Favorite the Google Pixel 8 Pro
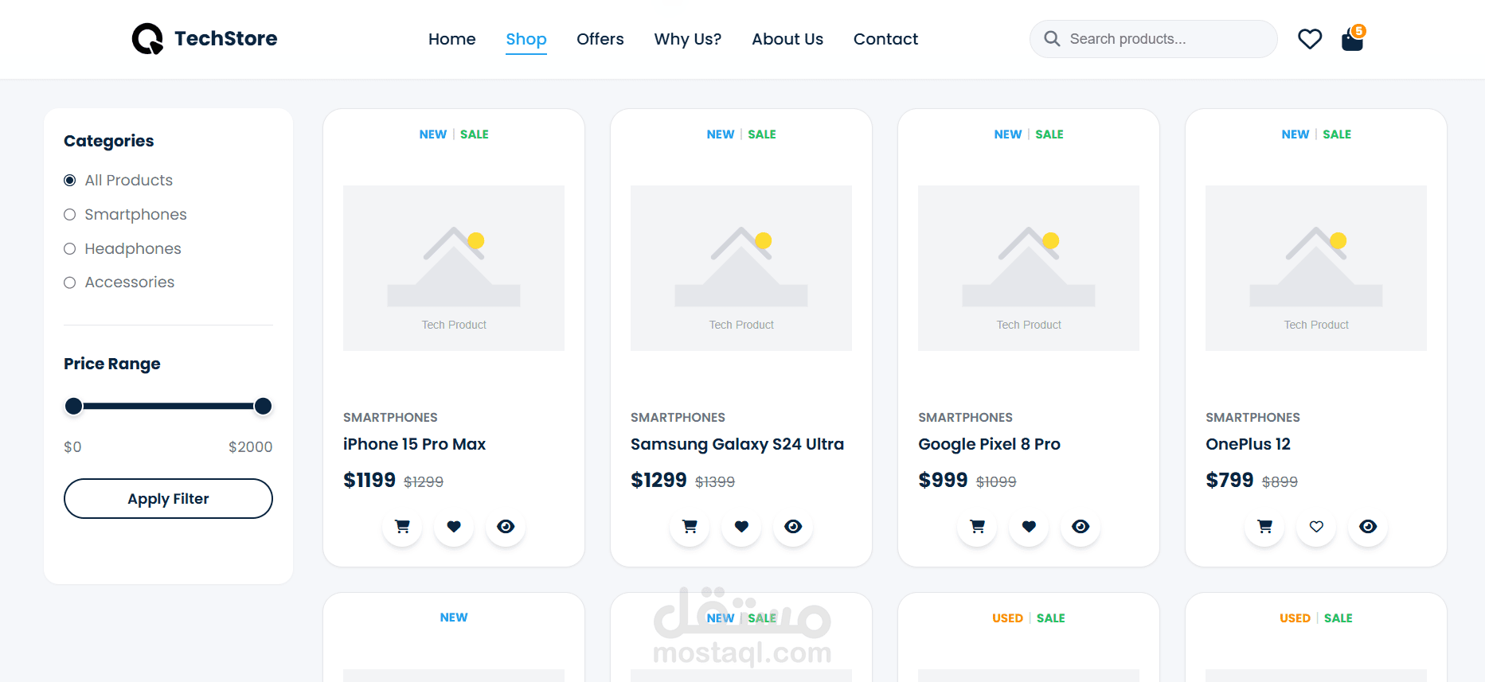This screenshot has height=682, width=1485. 1029,526
